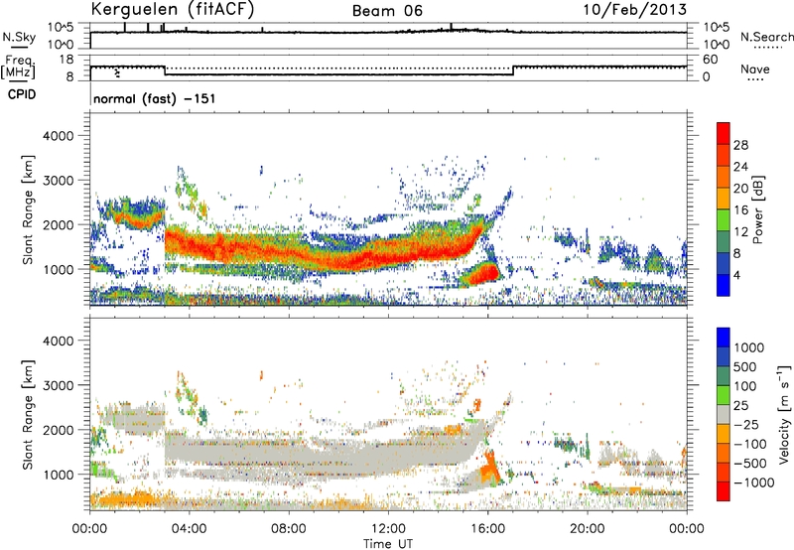Click the CPID row label

(x=22, y=94)
